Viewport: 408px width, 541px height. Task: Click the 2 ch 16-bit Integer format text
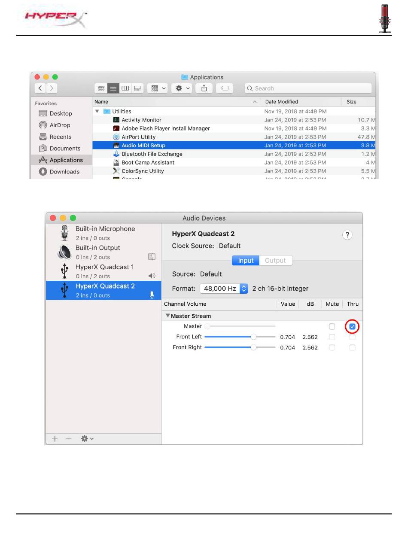[280, 289]
